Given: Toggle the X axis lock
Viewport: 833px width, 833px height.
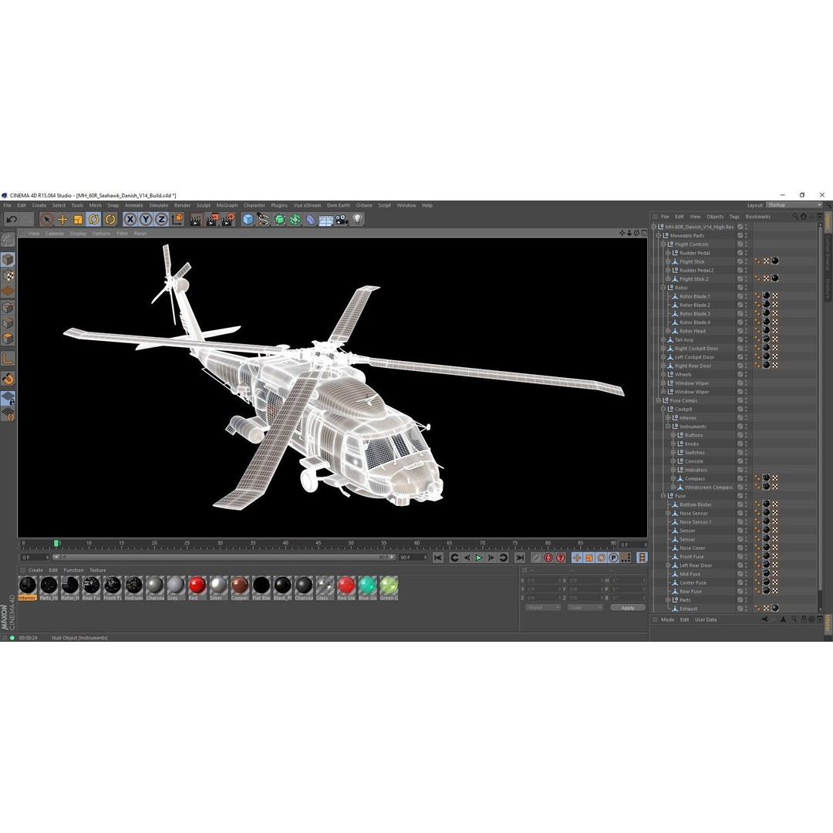Looking at the screenshot, I should pyautogui.click(x=130, y=219).
